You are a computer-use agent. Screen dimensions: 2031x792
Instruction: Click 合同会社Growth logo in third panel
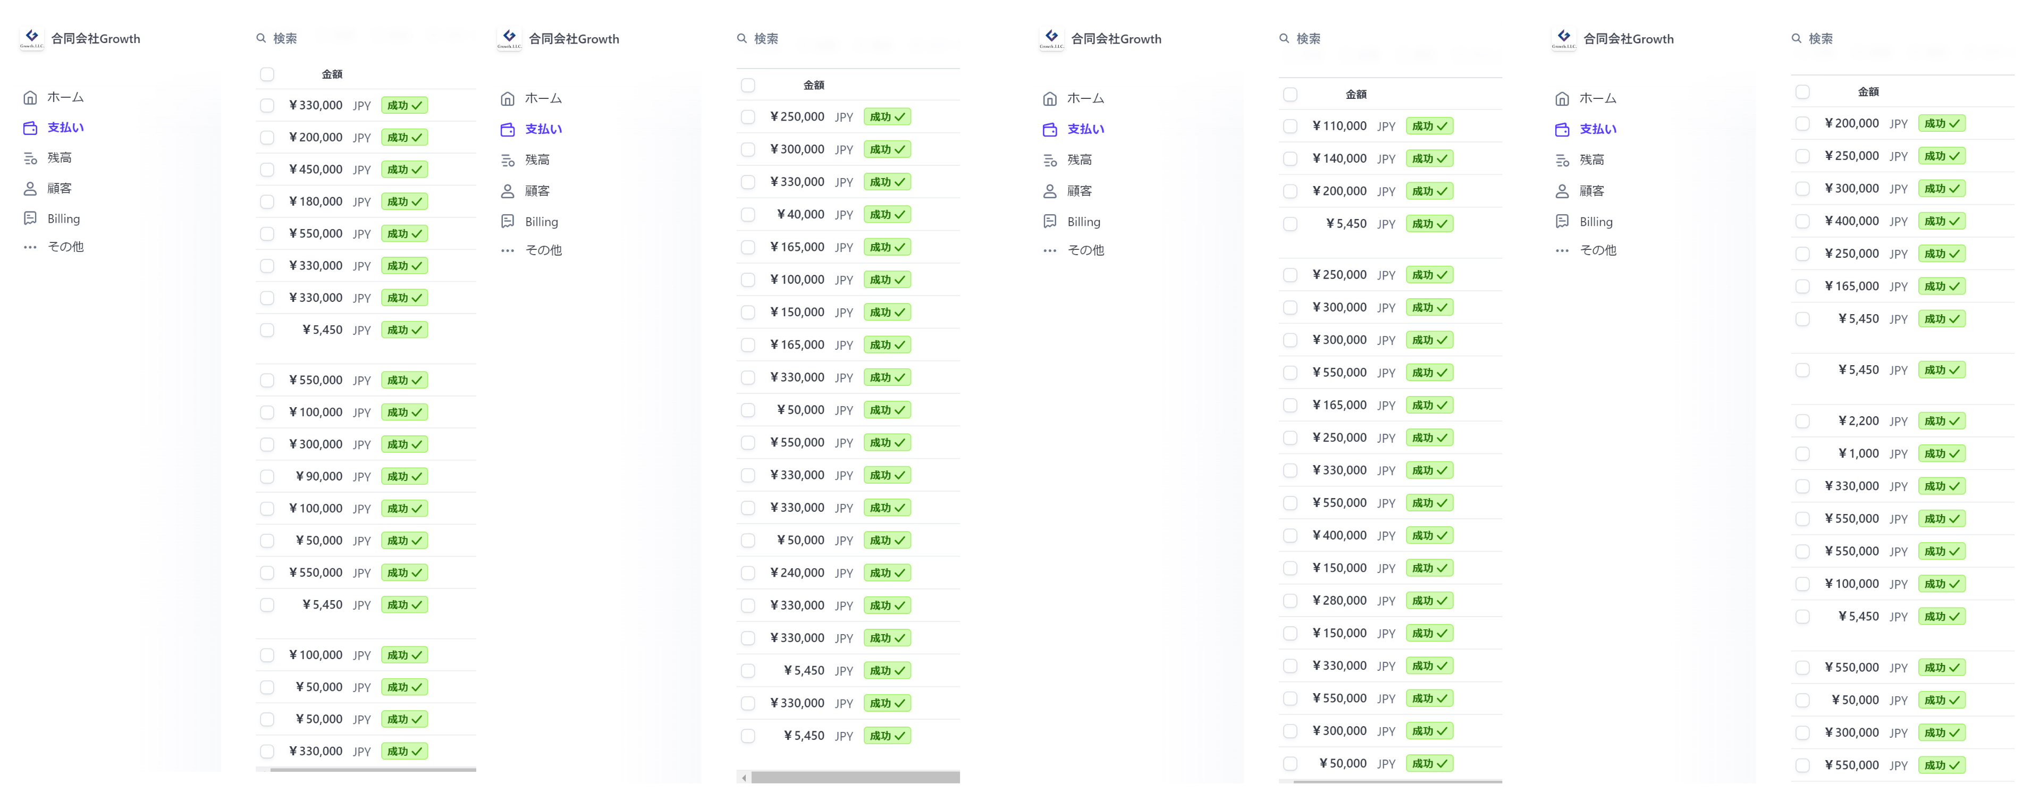coord(1051,39)
